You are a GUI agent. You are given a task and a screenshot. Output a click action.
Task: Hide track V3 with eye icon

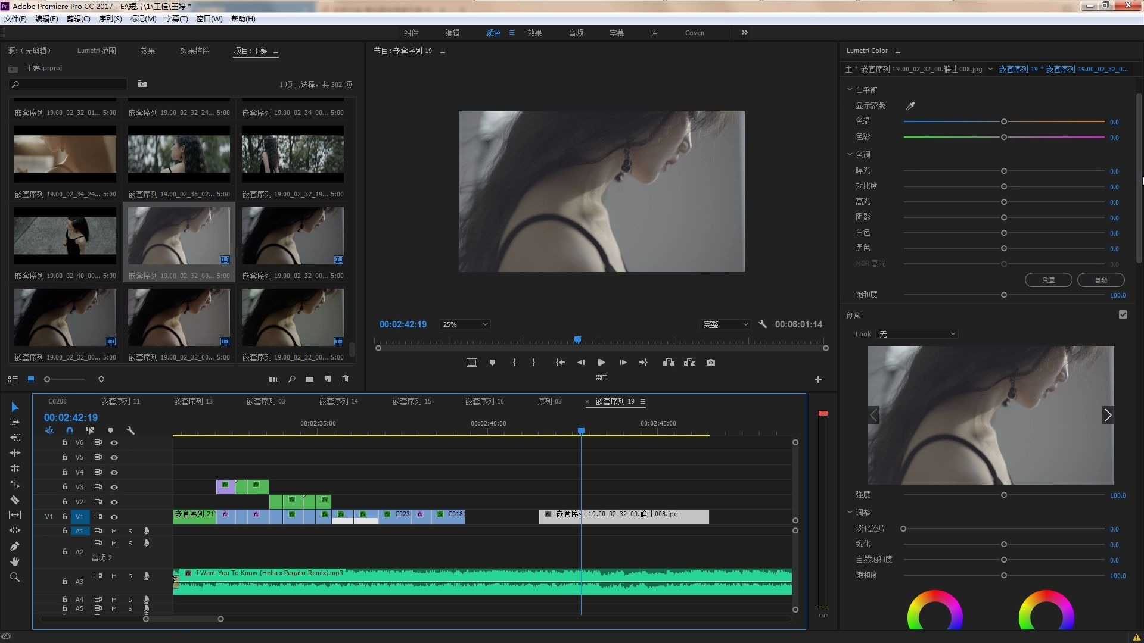[114, 487]
